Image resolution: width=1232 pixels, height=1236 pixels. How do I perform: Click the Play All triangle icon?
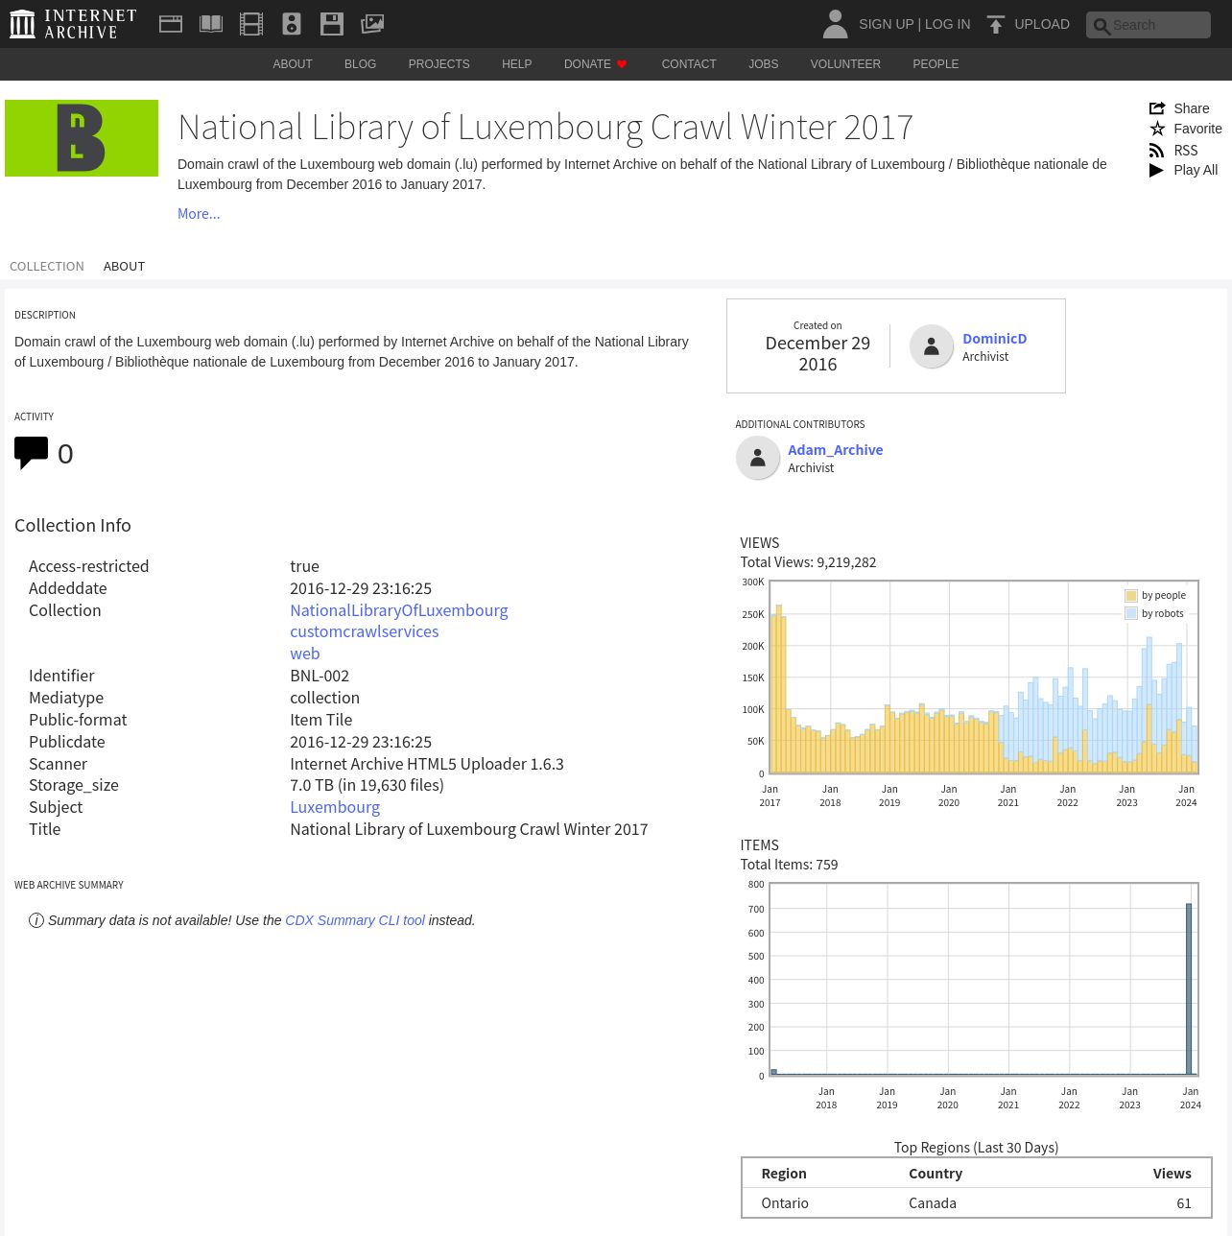click(x=1157, y=170)
